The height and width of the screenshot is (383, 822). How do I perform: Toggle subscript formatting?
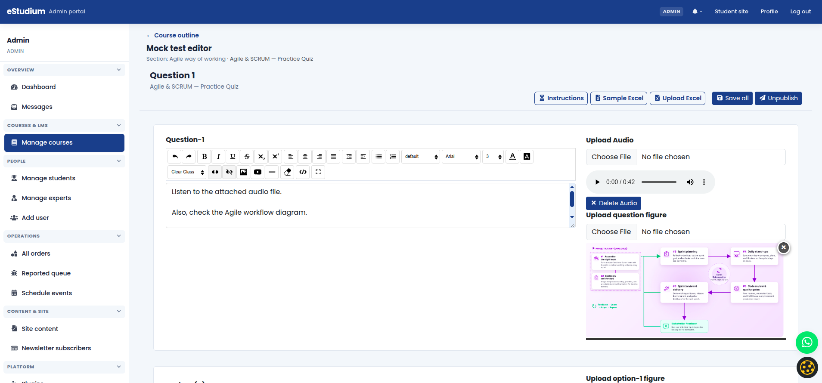[x=261, y=157]
